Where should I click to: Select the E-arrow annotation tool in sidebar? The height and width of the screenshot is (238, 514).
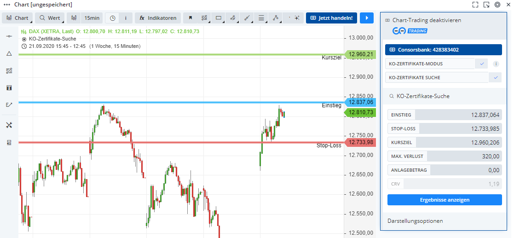[9, 104]
